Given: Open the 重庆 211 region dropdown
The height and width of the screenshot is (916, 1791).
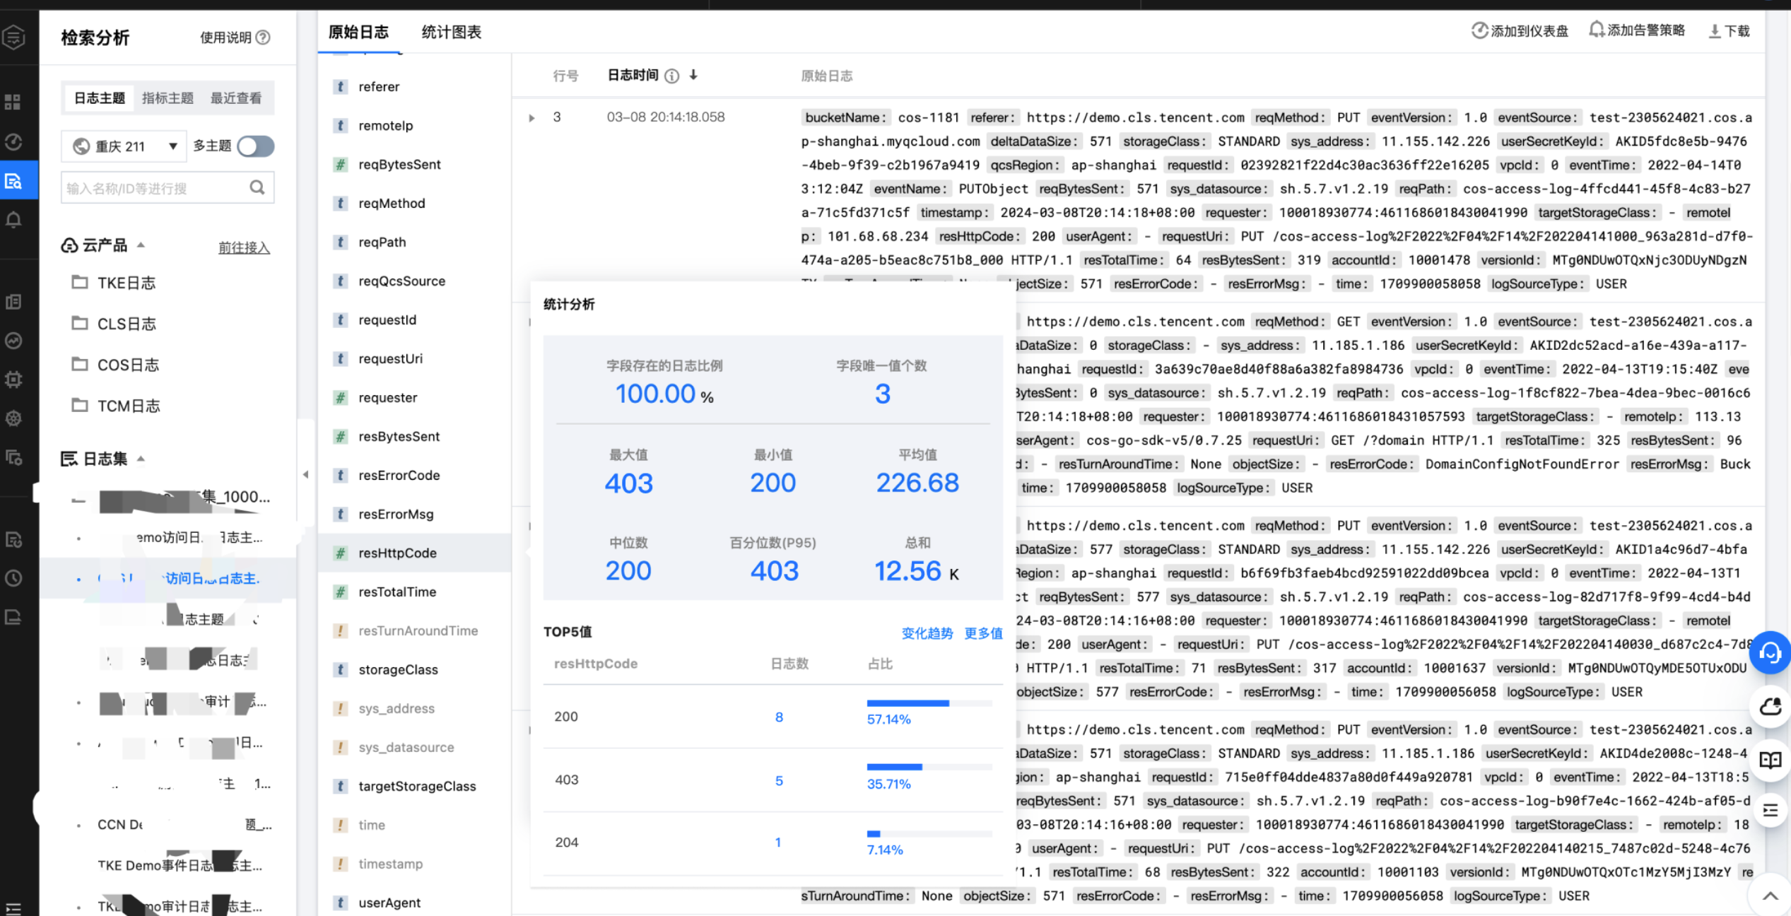Looking at the screenshot, I should tap(124, 146).
